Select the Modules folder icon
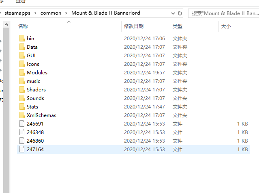The width and height of the screenshot is (259, 193). click(x=22, y=72)
